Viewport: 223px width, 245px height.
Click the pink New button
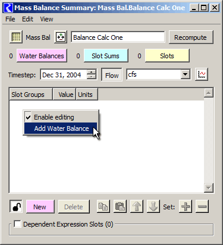40,207
